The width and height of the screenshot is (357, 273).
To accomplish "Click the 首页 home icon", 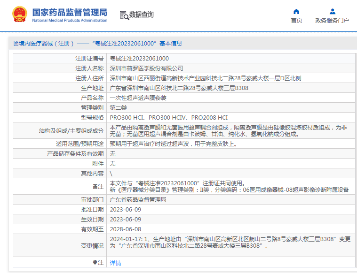I will click(296, 11).
